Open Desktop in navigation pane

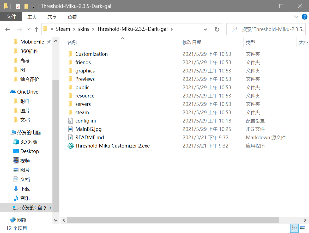point(26,151)
